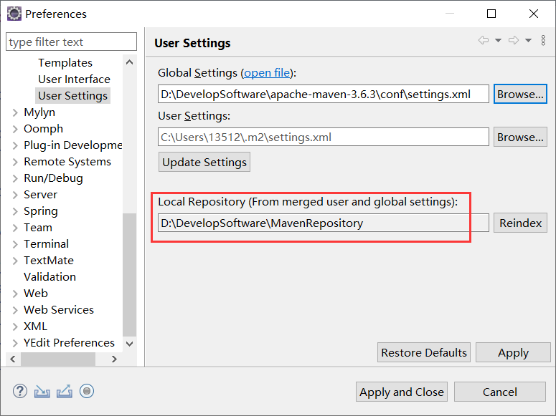Click the User Settings path field
The width and height of the screenshot is (556, 416).
(324, 137)
